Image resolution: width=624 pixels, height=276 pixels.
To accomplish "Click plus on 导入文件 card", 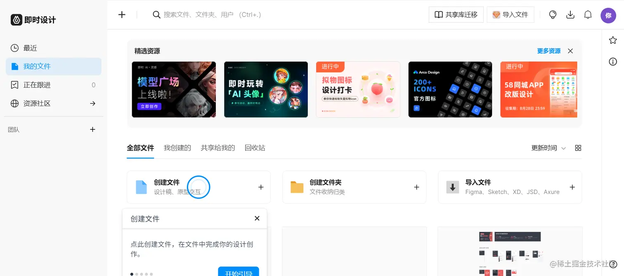I will pyautogui.click(x=572, y=187).
